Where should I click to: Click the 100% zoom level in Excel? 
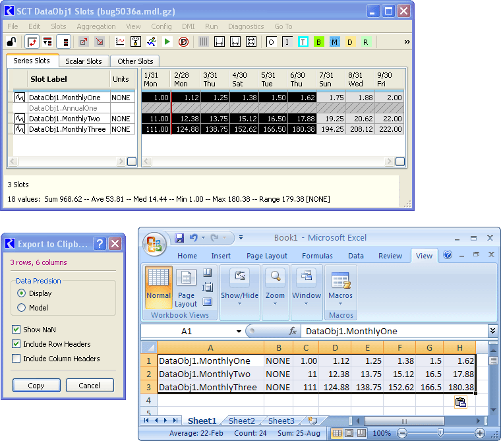[382, 433]
